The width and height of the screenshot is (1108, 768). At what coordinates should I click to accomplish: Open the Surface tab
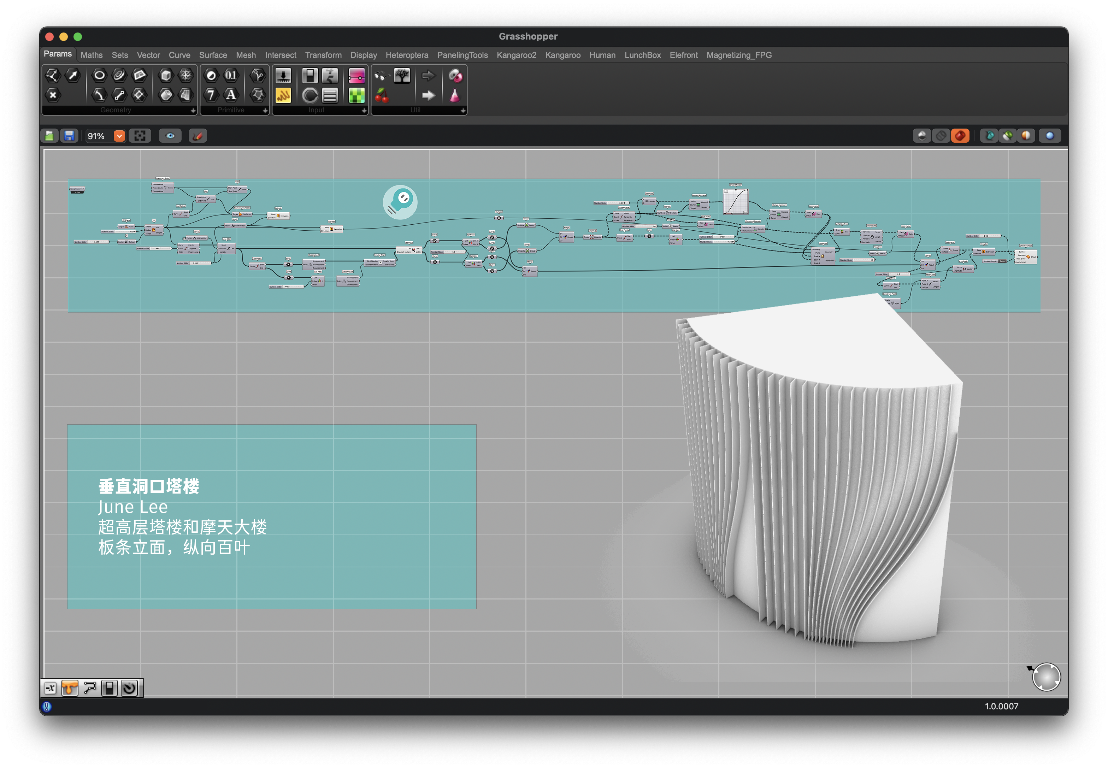tap(213, 55)
